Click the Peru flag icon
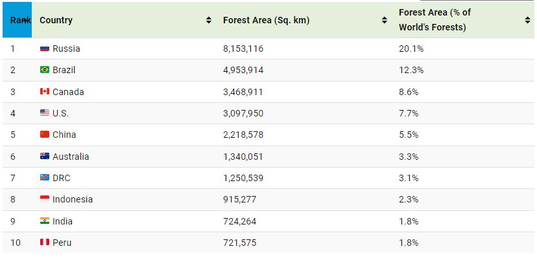This screenshot has height=262, width=537. coord(45,243)
